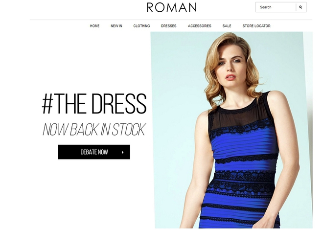Focus the Search text field
The width and height of the screenshot is (323, 230).
[x=276, y=7]
